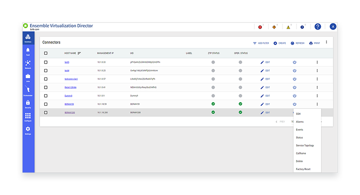
Task: Click the red critical alarm indicator
Action: (260, 27)
